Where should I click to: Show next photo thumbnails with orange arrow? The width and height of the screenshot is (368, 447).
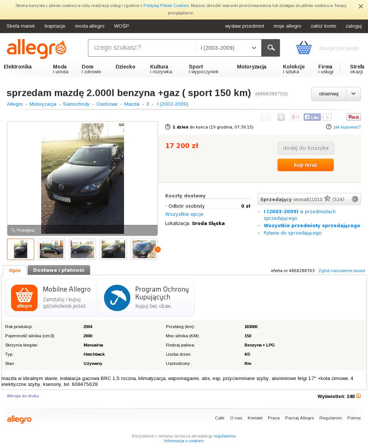[158, 249]
